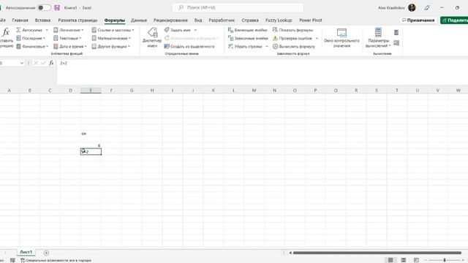Screen dimensions: 468x263
Task: Switch to the Help (Справка) tab
Action: tap(250, 20)
